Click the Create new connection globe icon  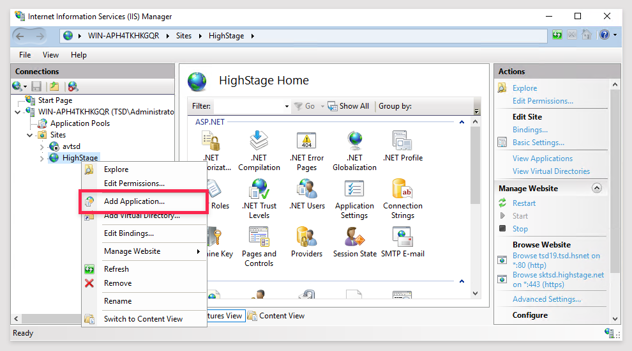pos(17,86)
